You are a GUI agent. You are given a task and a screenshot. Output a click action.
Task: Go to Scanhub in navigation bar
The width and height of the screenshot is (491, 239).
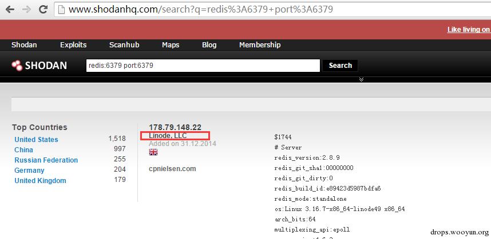tap(124, 45)
